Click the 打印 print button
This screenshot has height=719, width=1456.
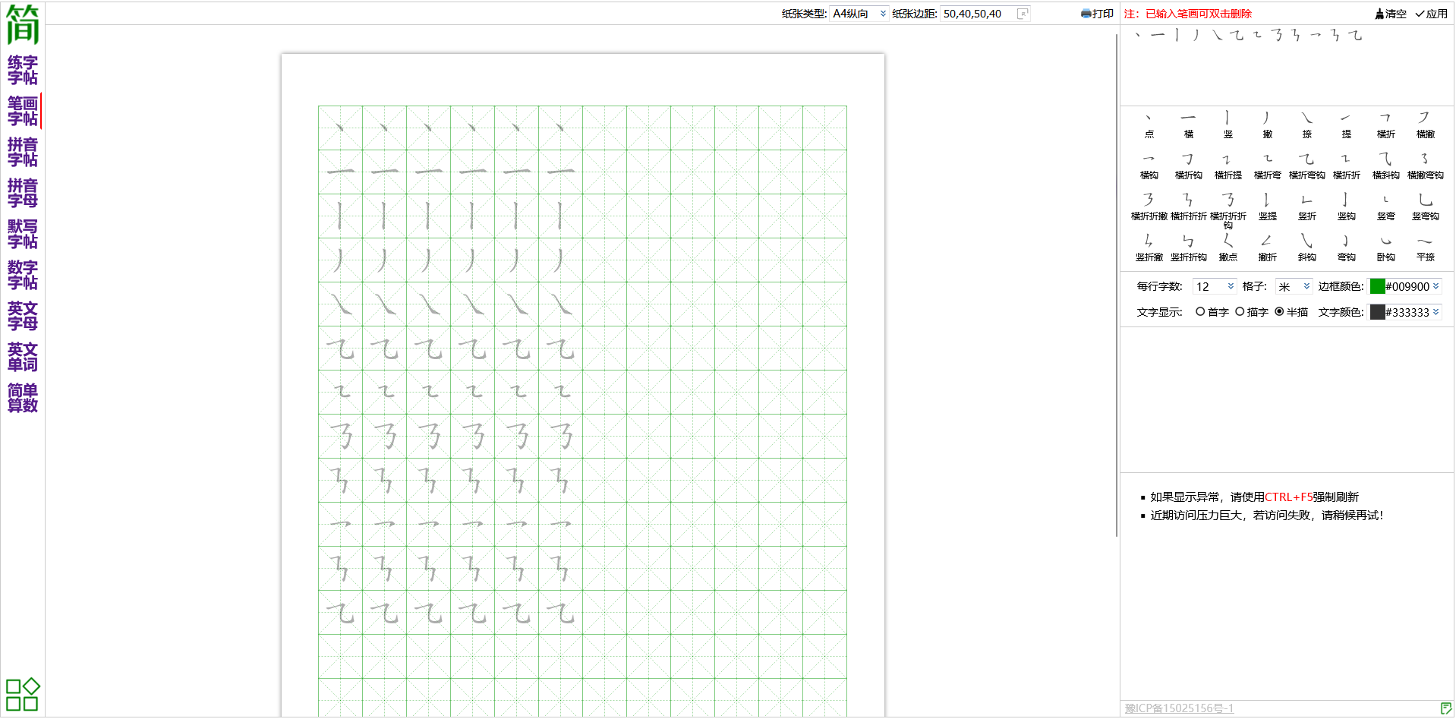point(1097,14)
